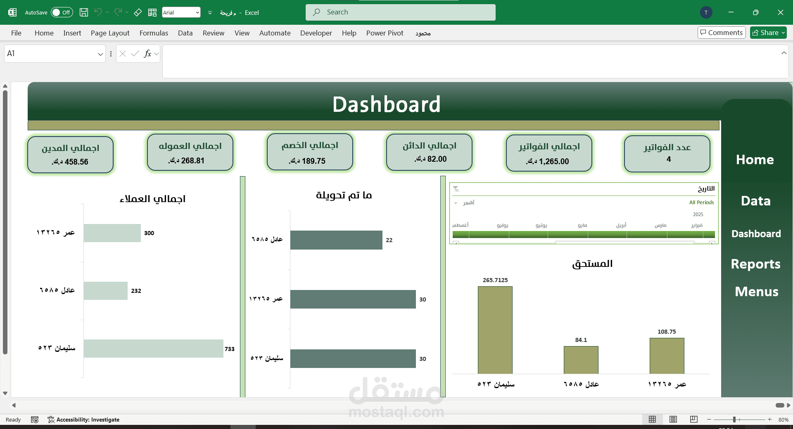793x429 pixels.
Task: Switch to the Formulas tab
Action: 154,33
